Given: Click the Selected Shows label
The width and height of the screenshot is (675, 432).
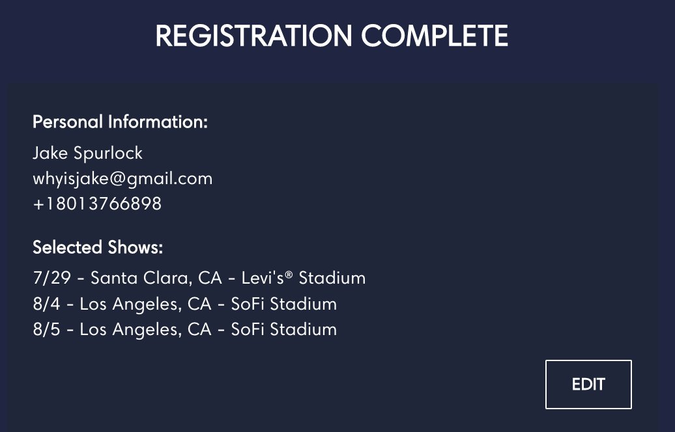Looking at the screenshot, I should tap(98, 247).
